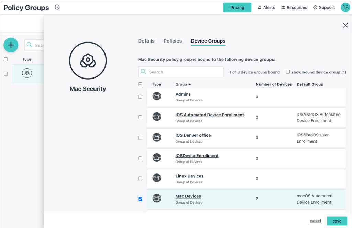
Task: Switch to the Details tab
Action: pos(146,41)
